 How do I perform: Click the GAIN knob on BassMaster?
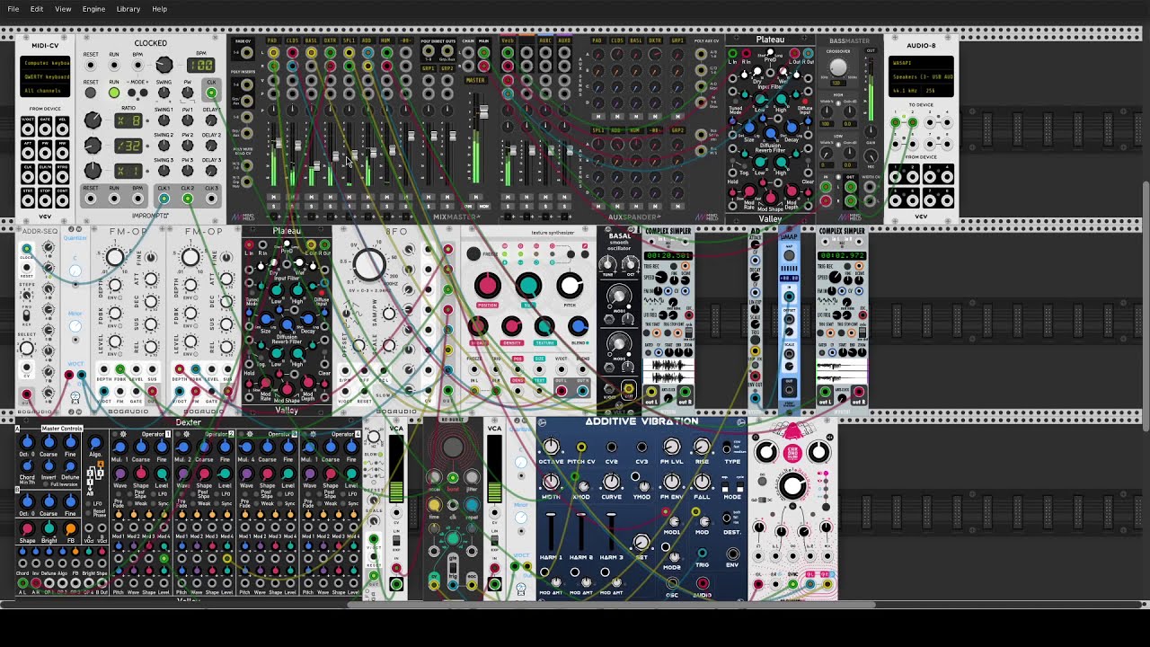[870, 131]
